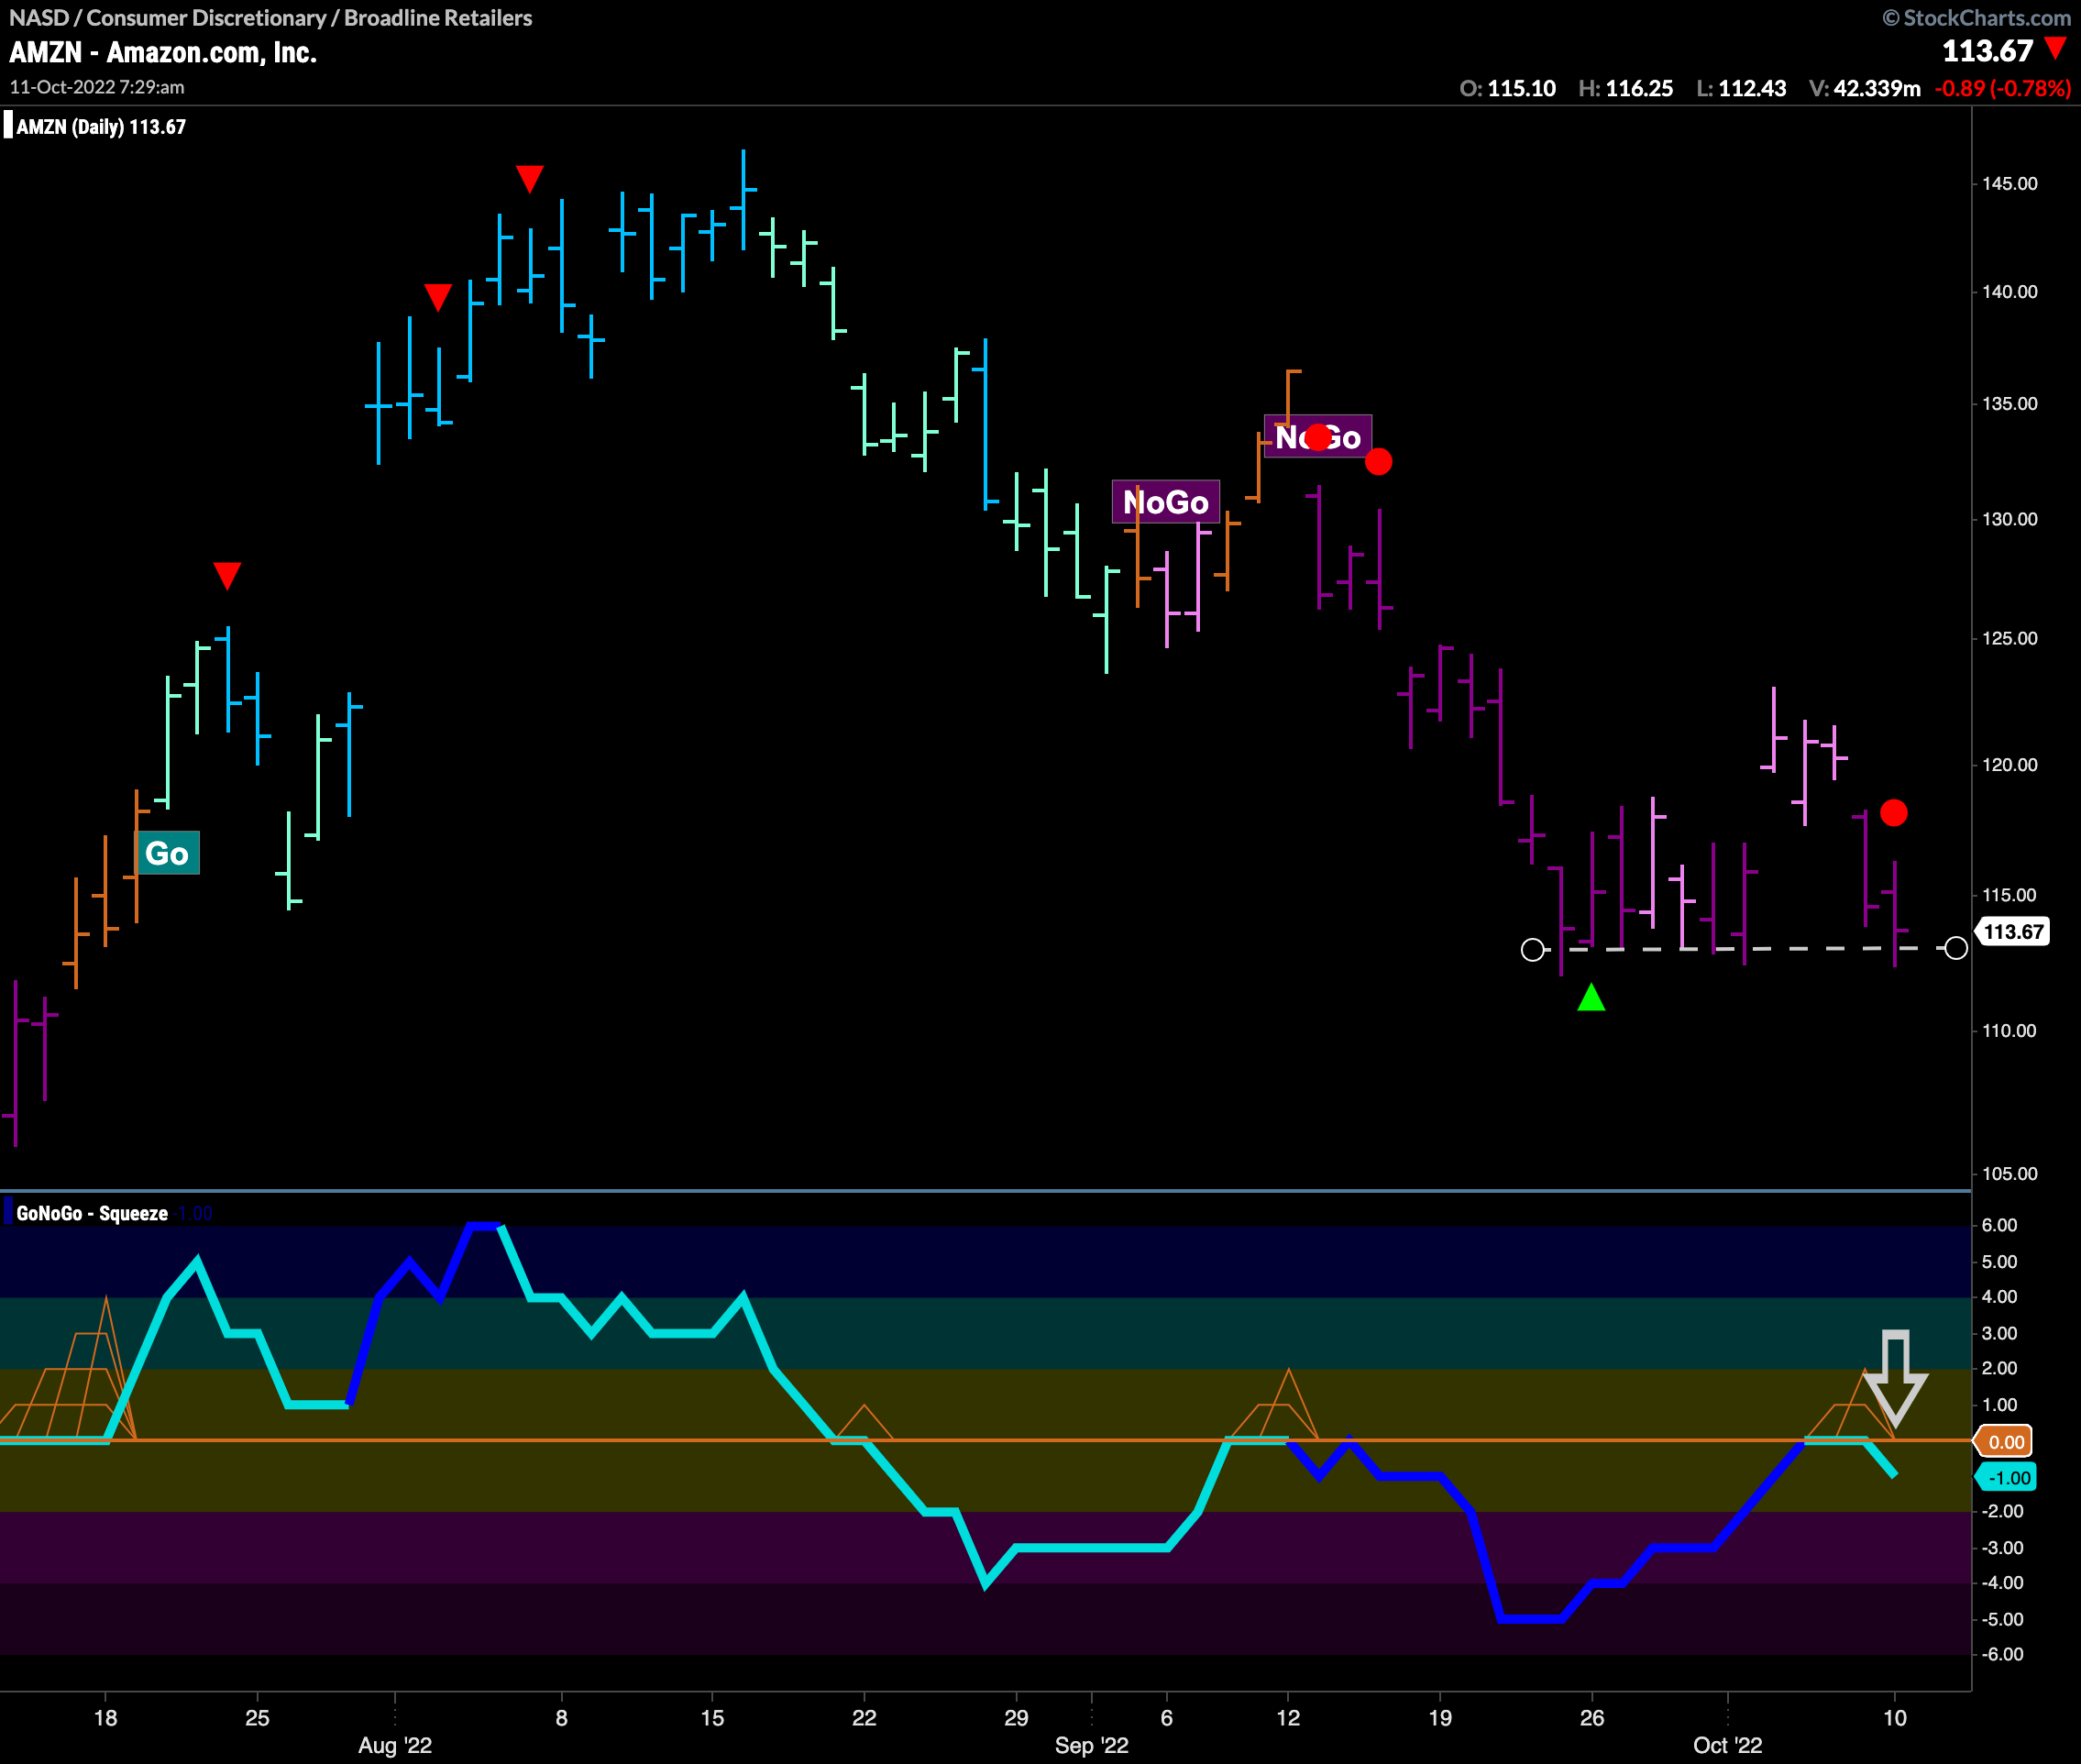This screenshot has height=1764, width=2081.
Task: Click green up triangle near Sep 26
Action: (1591, 997)
